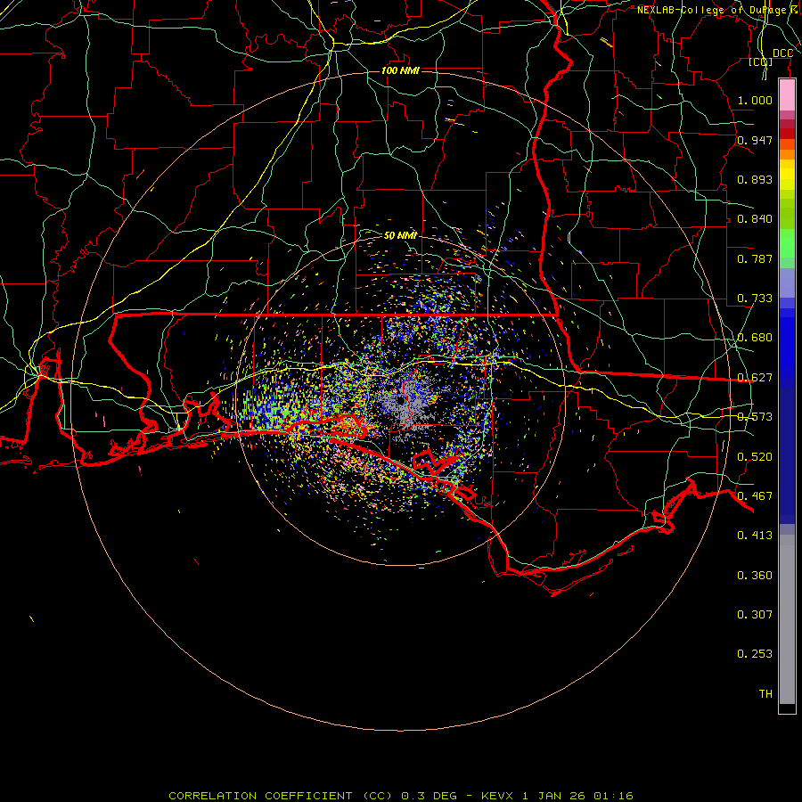Click the 0.893 scale value

(755, 179)
